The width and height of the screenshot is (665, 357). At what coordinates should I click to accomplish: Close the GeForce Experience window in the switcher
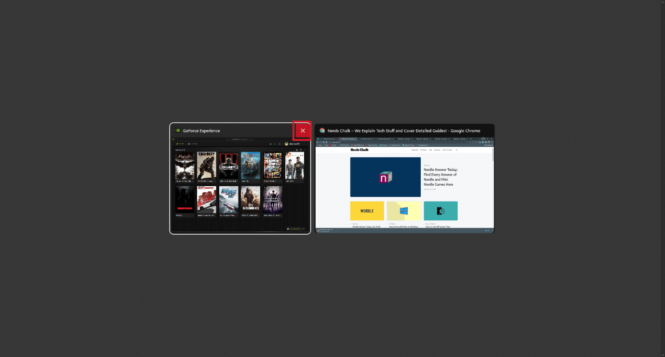303,130
